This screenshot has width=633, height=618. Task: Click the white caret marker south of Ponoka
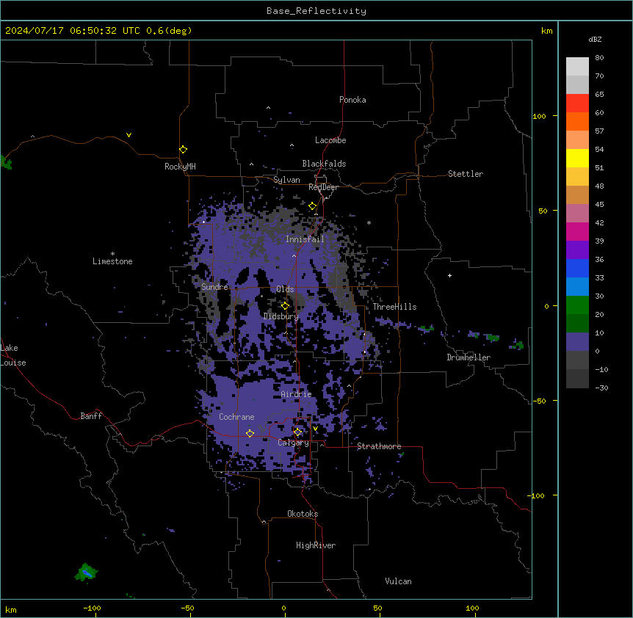[x=269, y=108]
